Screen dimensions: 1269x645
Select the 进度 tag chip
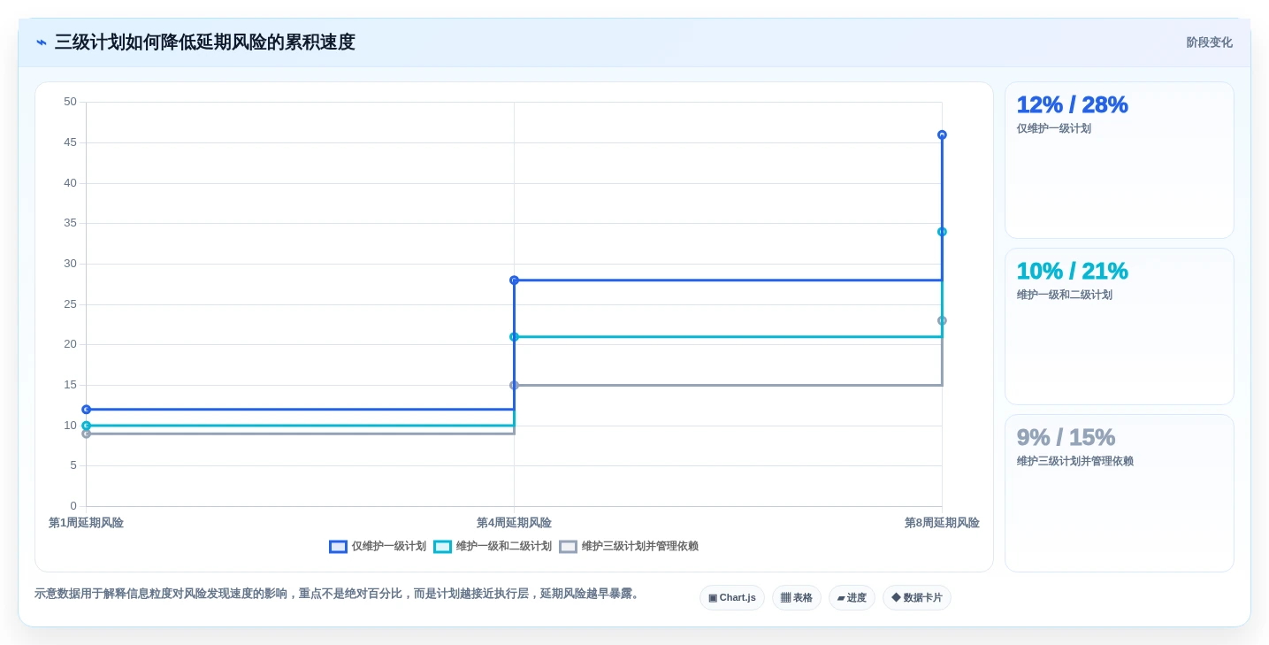tap(852, 598)
